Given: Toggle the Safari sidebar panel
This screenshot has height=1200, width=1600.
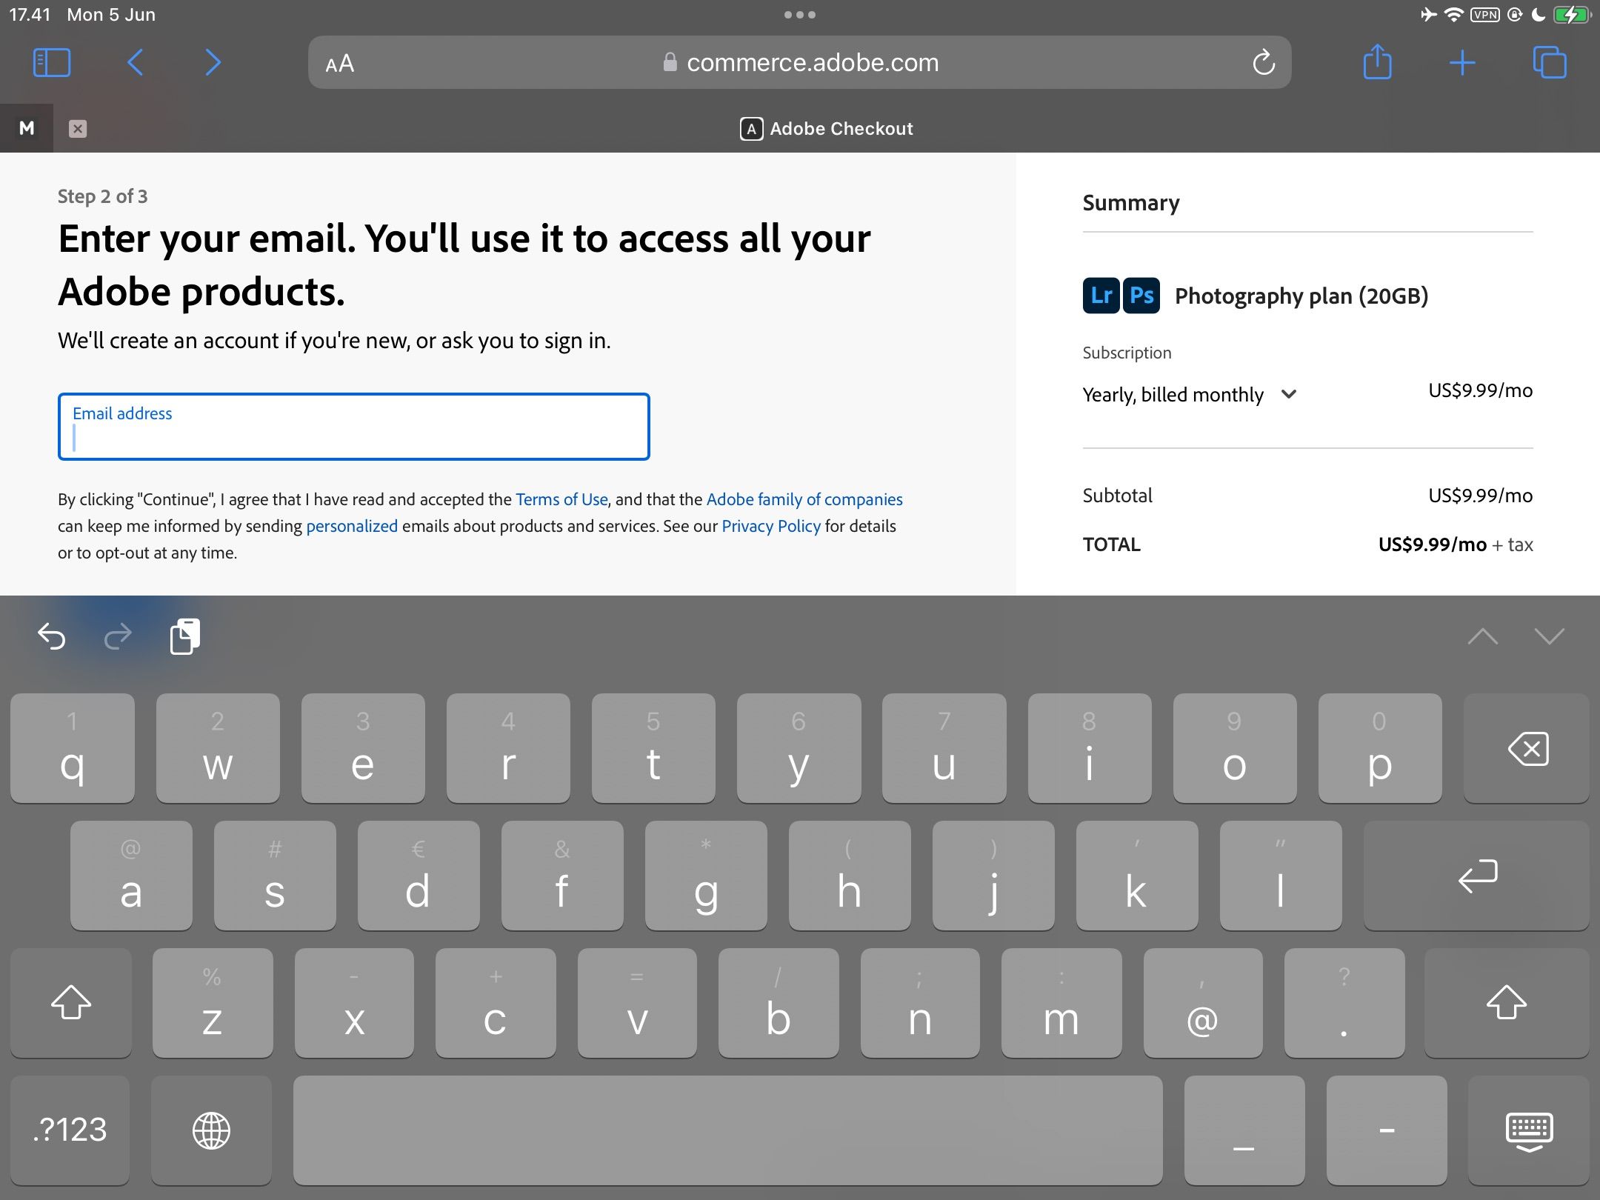Looking at the screenshot, I should 52,62.
